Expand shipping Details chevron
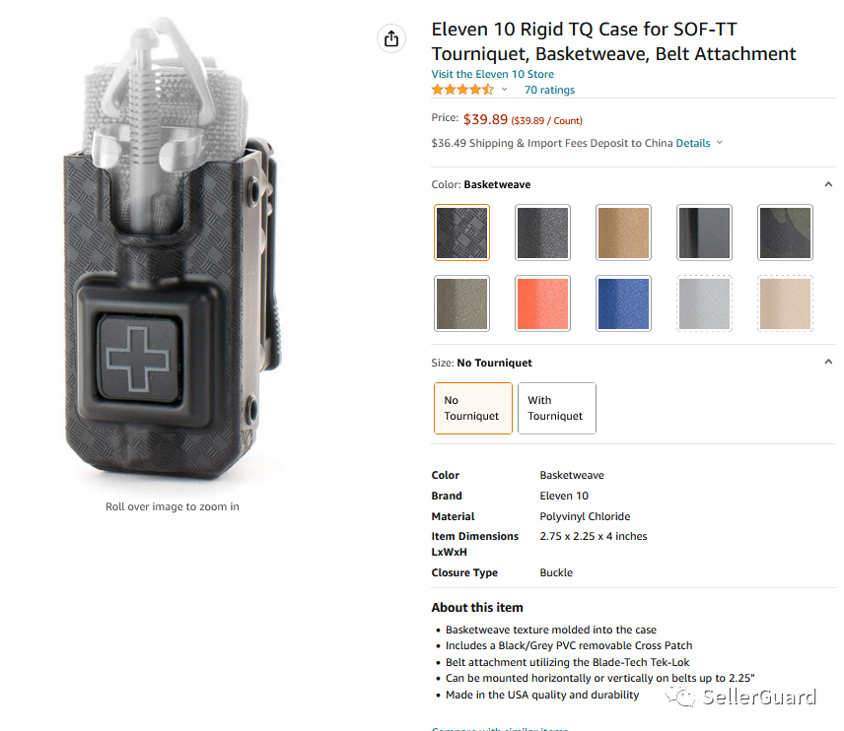 tap(720, 143)
